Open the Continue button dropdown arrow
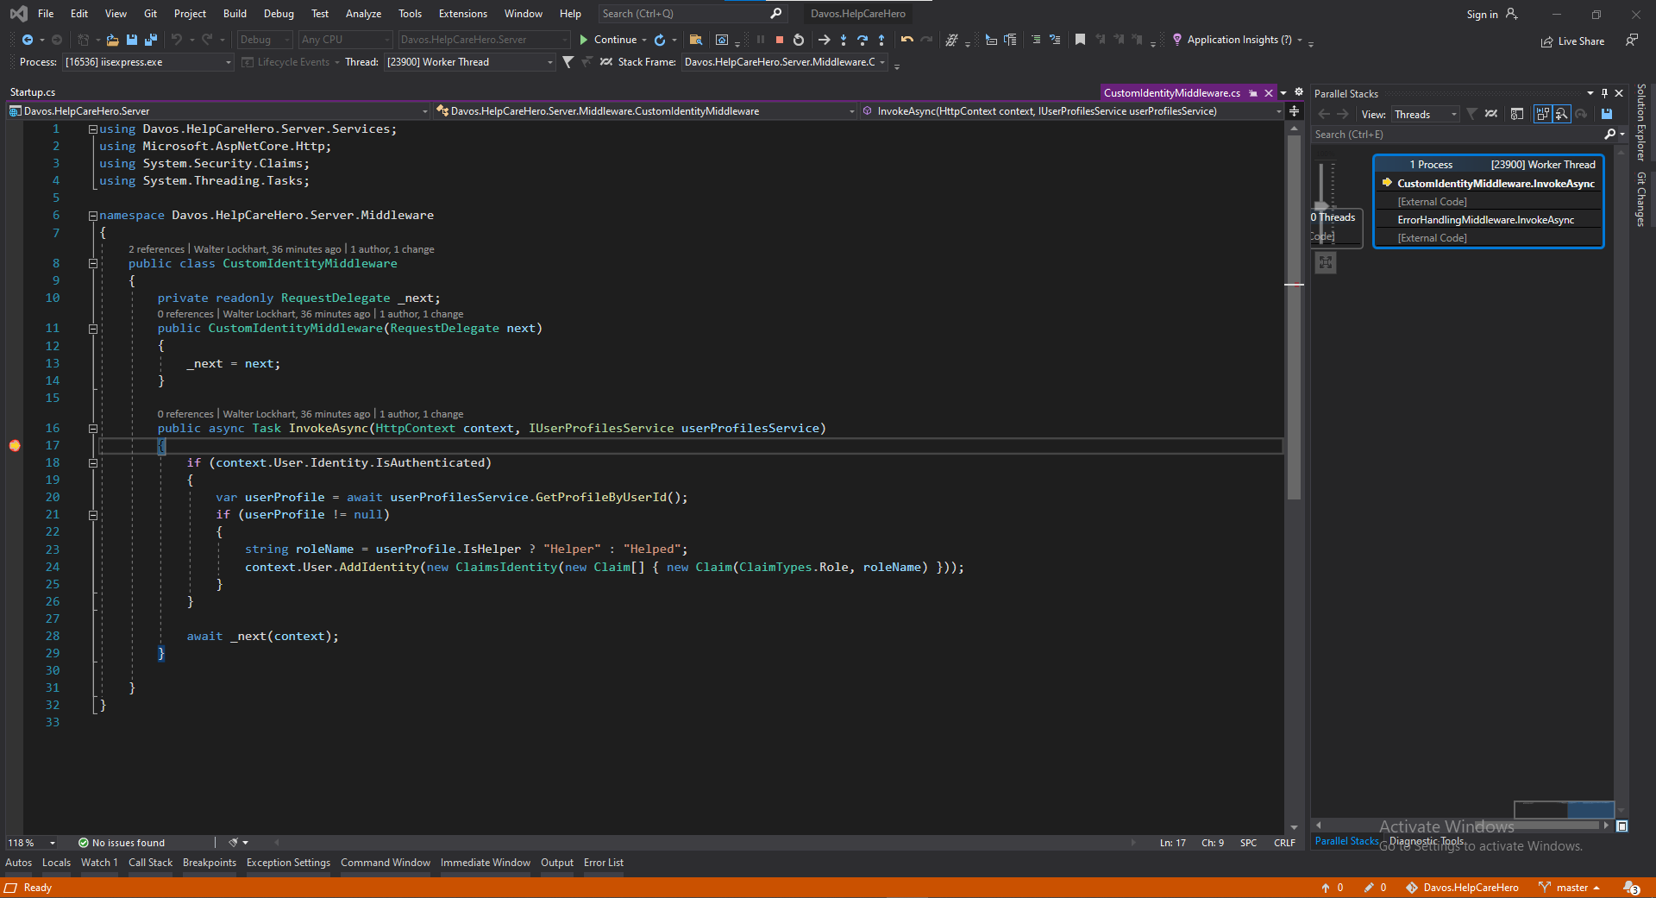This screenshot has width=1656, height=898. point(644,40)
